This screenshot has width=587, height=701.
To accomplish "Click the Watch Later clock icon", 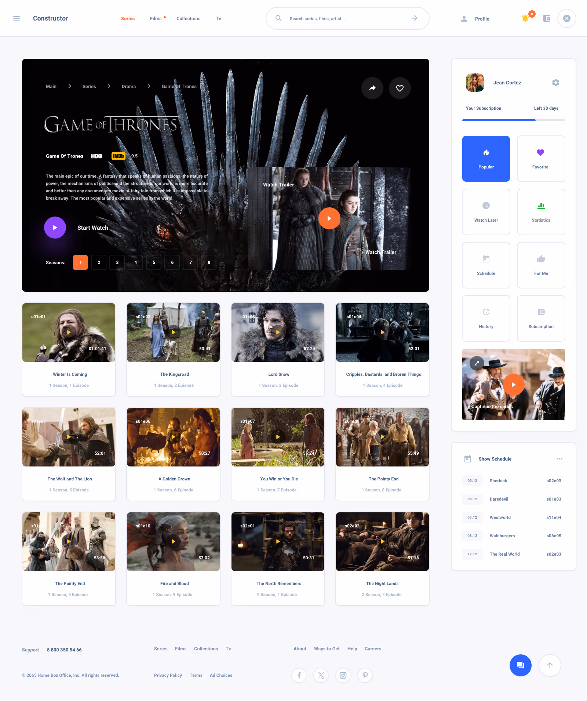I will coord(486,212).
